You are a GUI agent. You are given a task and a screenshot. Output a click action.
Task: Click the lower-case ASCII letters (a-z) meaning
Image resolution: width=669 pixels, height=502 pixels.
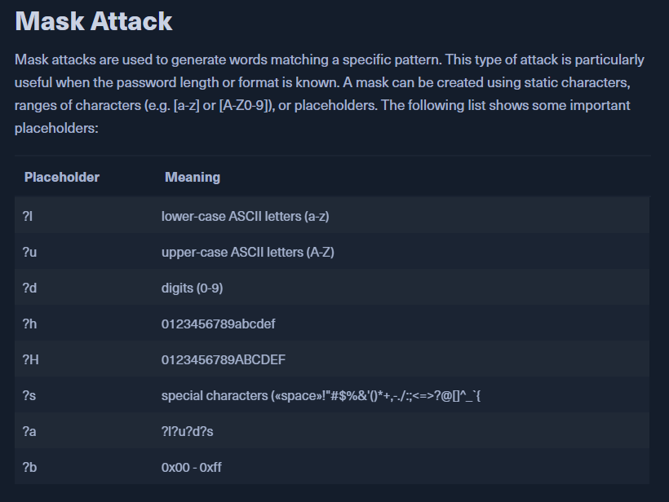pyautogui.click(x=245, y=216)
